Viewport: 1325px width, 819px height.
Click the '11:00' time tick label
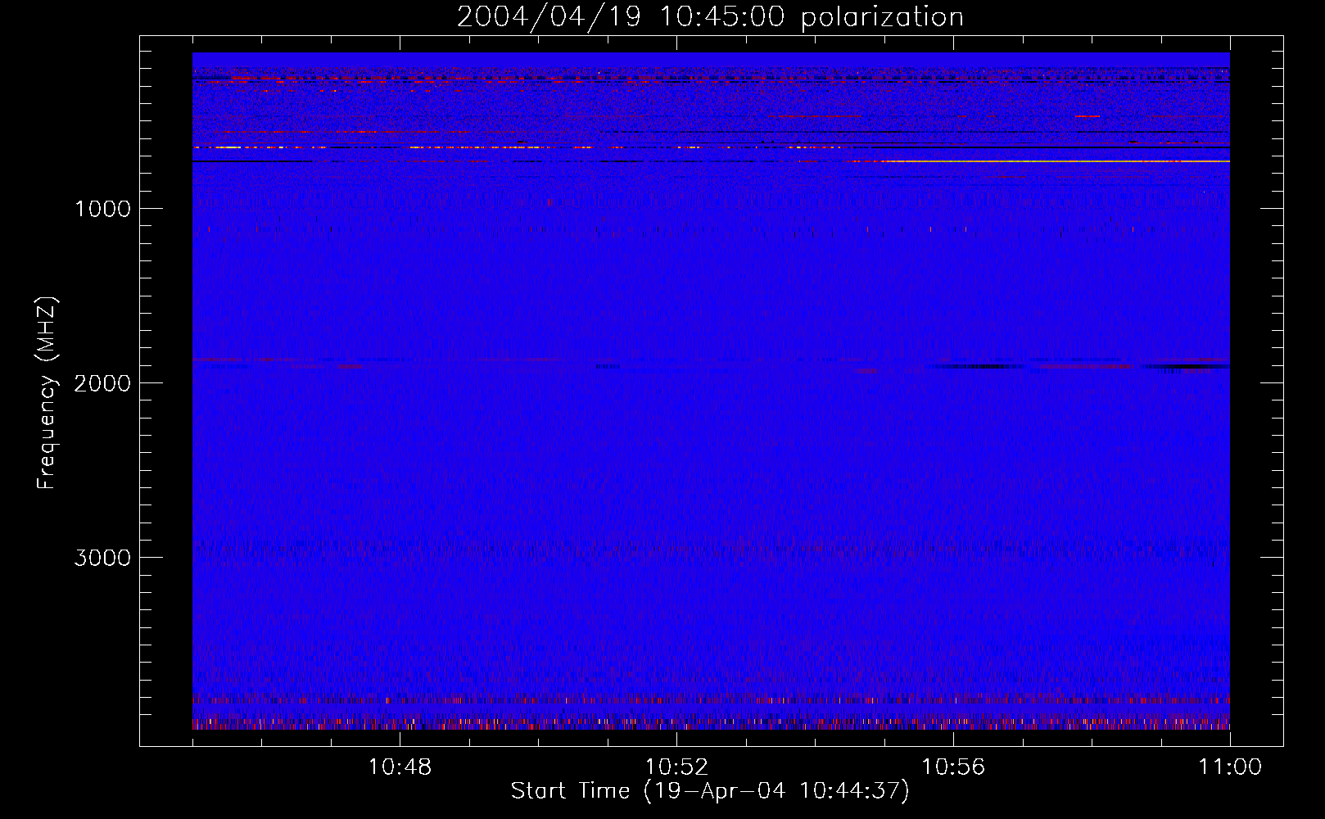[x=1230, y=767]
